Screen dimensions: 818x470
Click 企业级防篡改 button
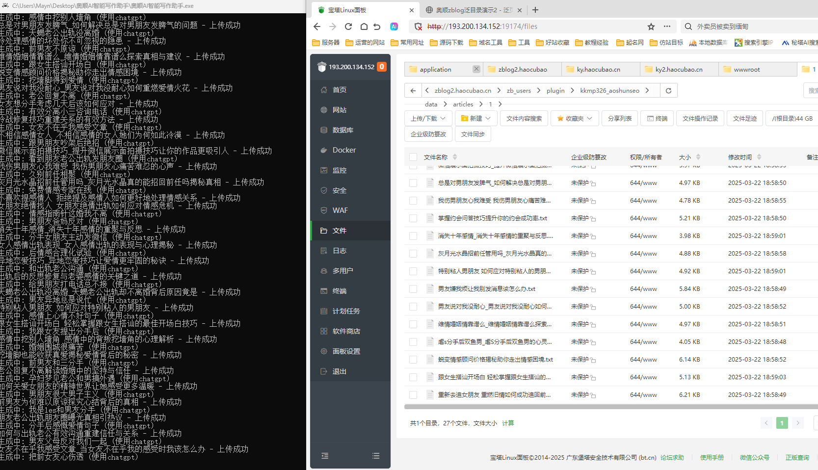(x=428, y=134)
